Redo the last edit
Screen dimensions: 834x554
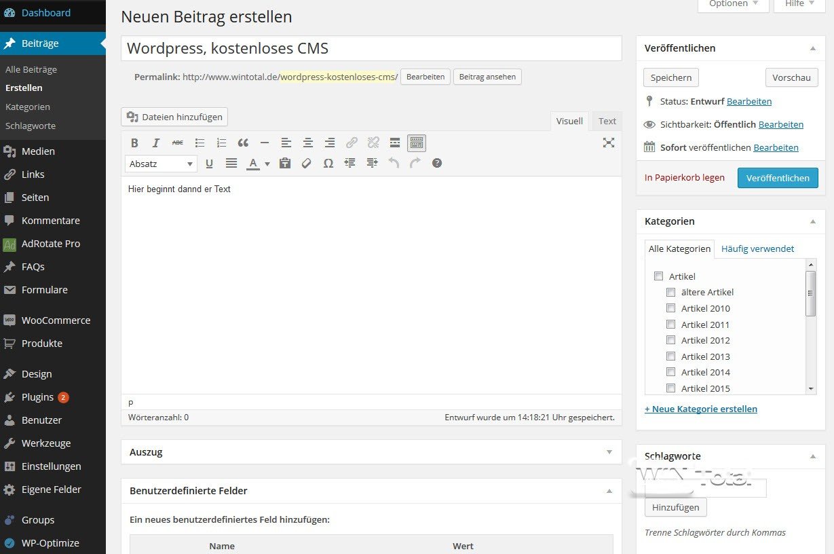point(415,163)
